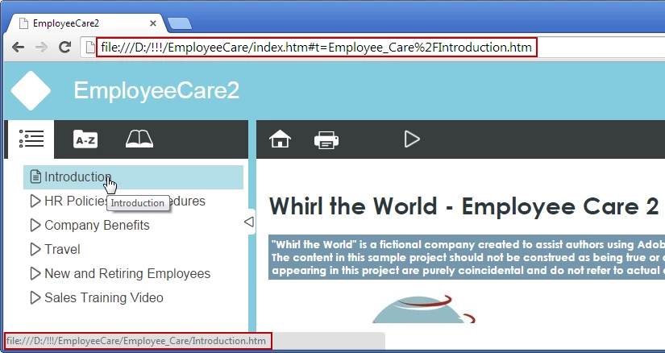This screenshot has width=665, height=353.
Task: Click the fictional company disclaimer text
Action: coord(467,258)
